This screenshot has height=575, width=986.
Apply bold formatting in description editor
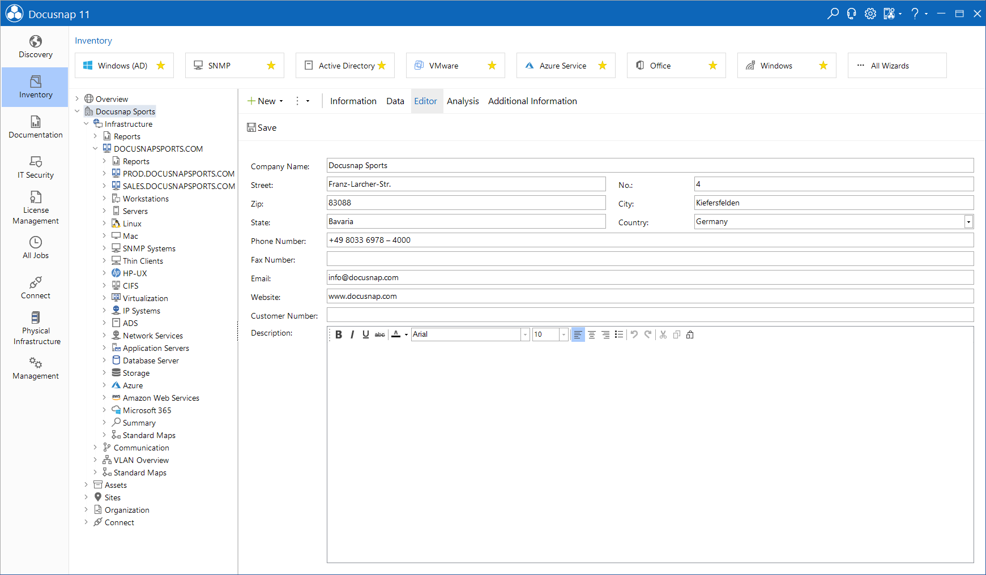pyautogui.click(x=339, y=334)
